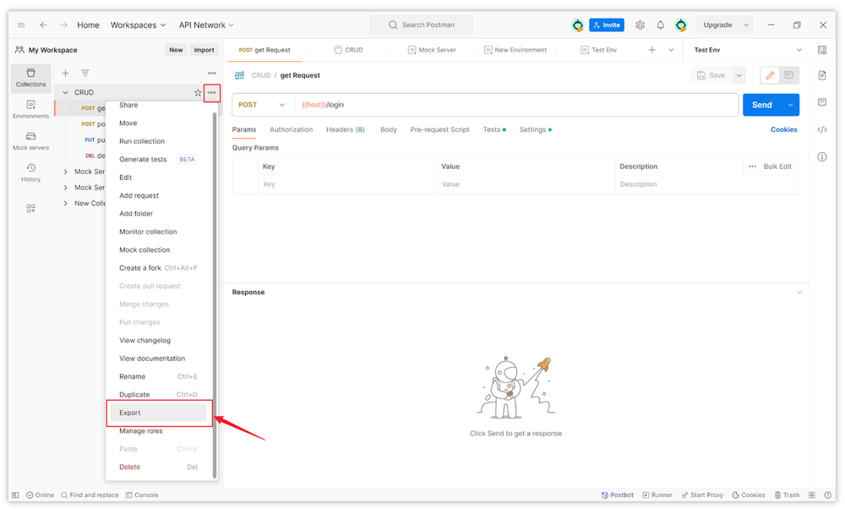Click the context menu scrollbar
Viewport: 845px width, 509px height.
[215, 295]
